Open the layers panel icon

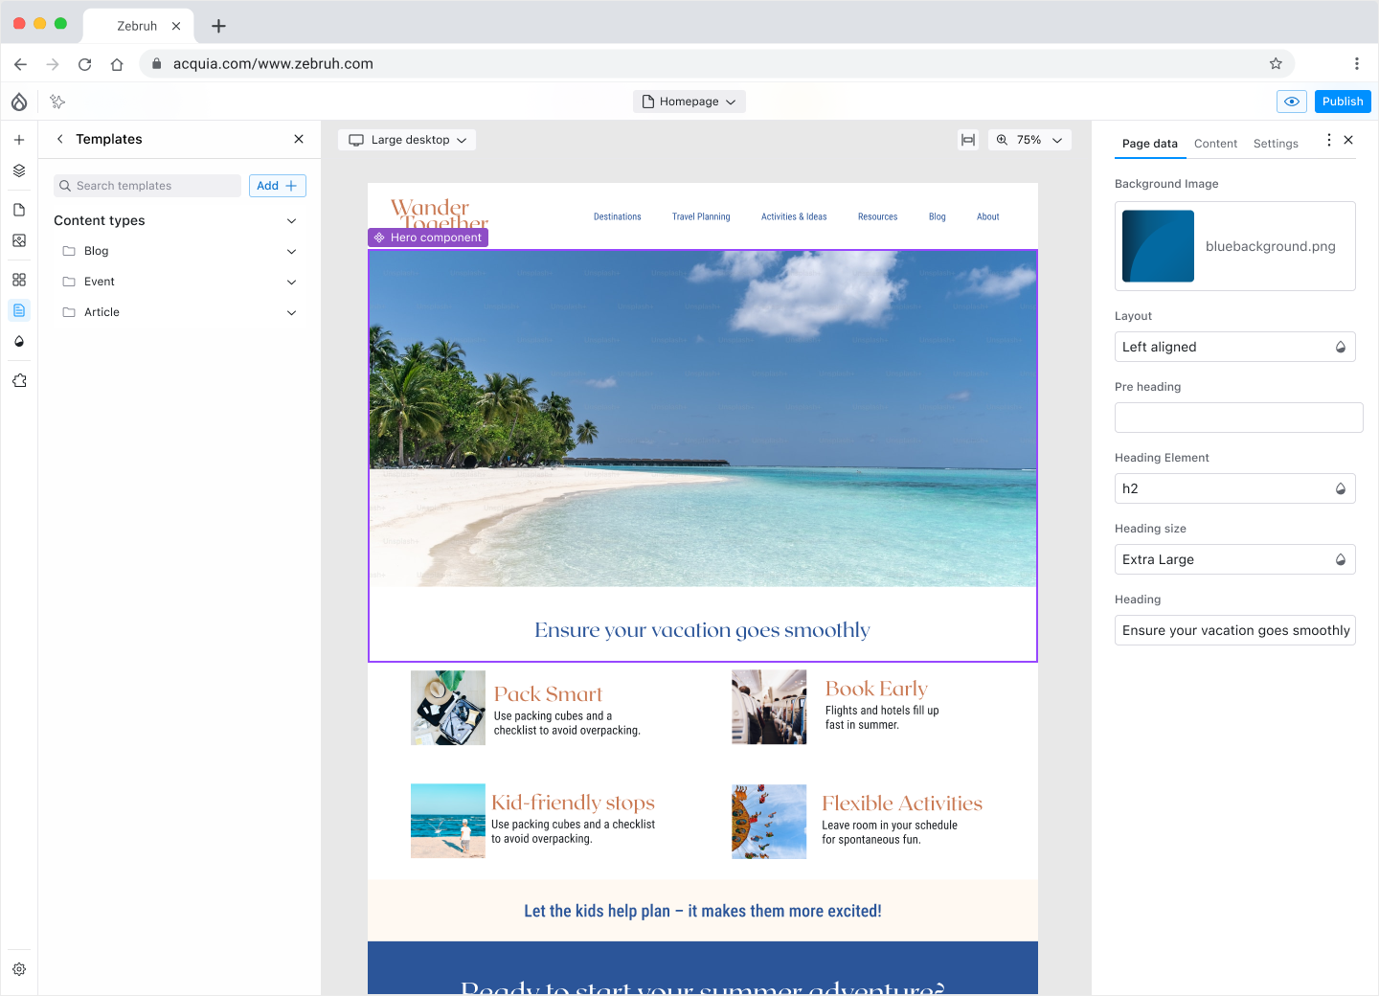tap(19, 170)
